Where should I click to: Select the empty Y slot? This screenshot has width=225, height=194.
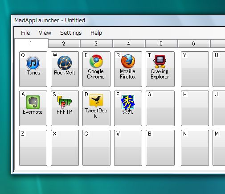[x=195, y=69]
